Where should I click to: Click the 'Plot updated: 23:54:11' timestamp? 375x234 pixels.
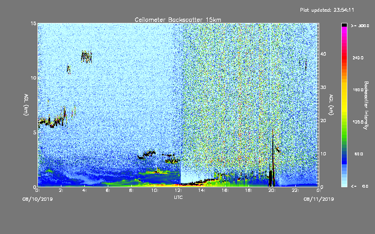pos(327,10)
